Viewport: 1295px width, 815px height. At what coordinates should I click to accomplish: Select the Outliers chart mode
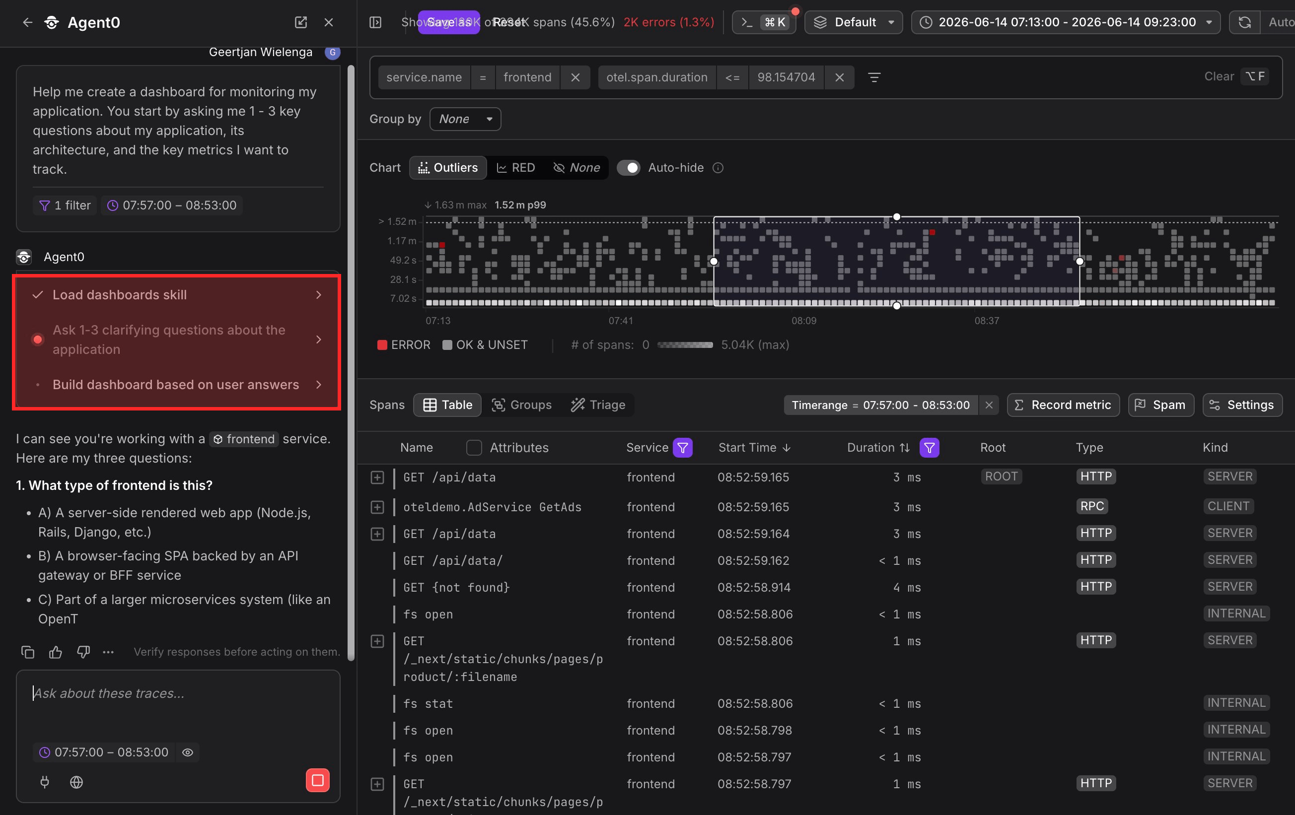click(x=448, y=168)
